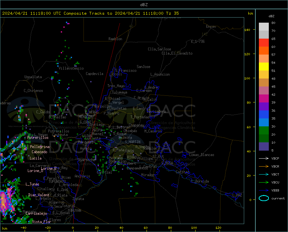This screenshot has width=288, height=232.
Task: Click the Clla.El_Cavadito label
Action: click(177, 53)
